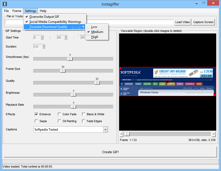This screenshot has height=171, width=221.
Task: Expand Youtube Download Quality submenu
Action: (x=54, y=27)
